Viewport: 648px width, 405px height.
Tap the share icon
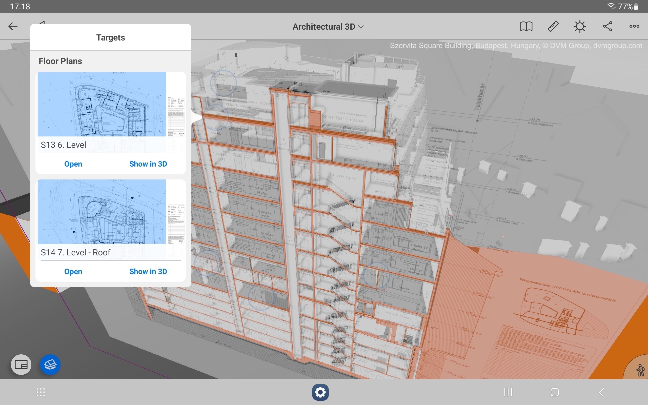click(607, 26)
